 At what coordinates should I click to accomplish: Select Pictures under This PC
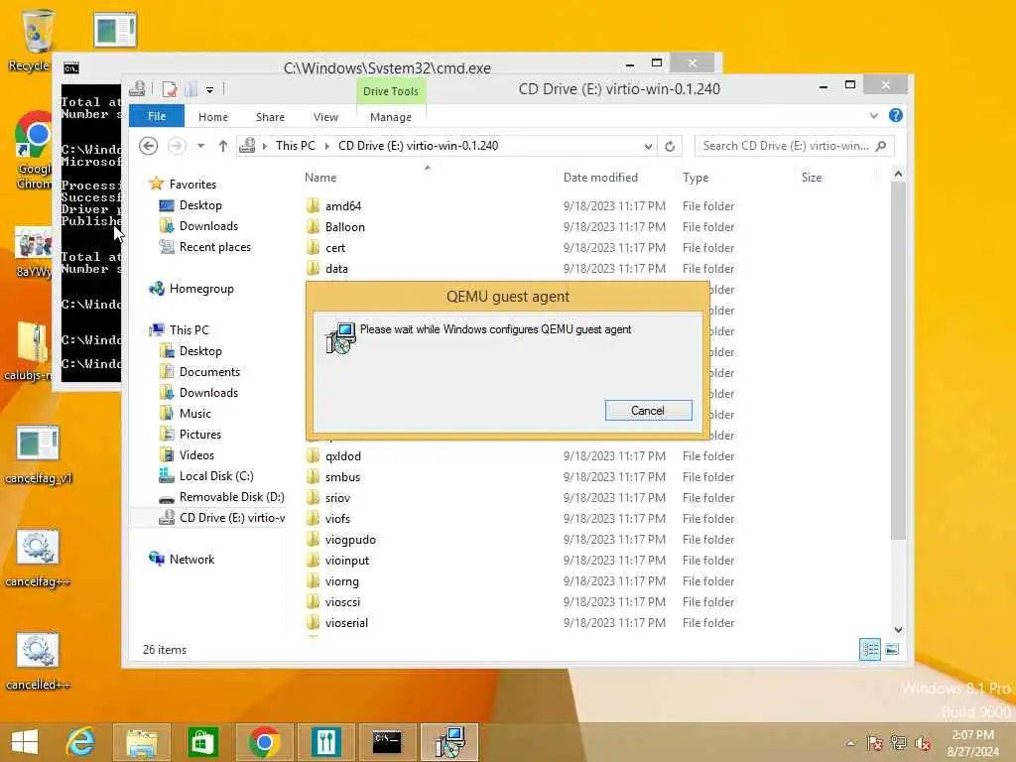point(200,435)
